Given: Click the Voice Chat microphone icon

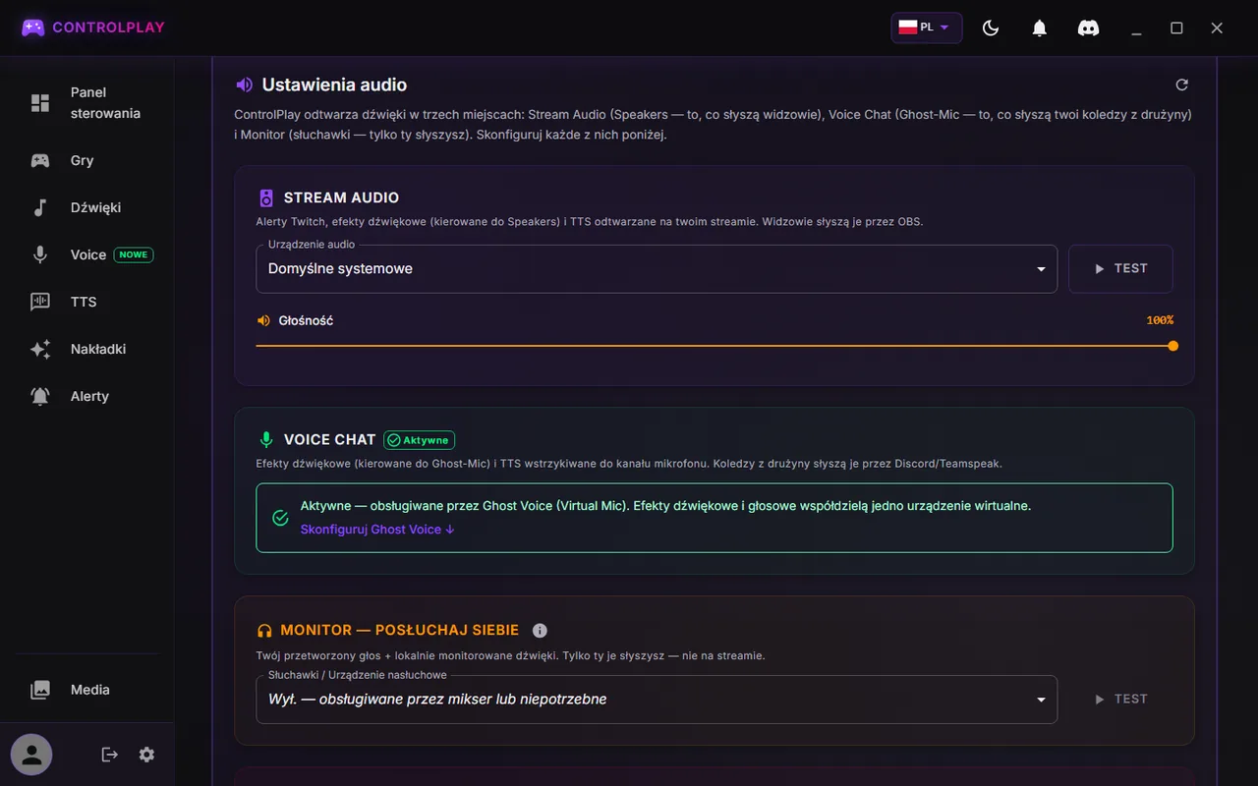Looking at the screenshot, I should pyautogui.click(x=265, y=439).
